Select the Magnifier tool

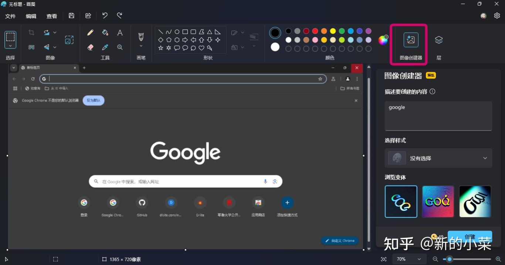coord(120,47)
